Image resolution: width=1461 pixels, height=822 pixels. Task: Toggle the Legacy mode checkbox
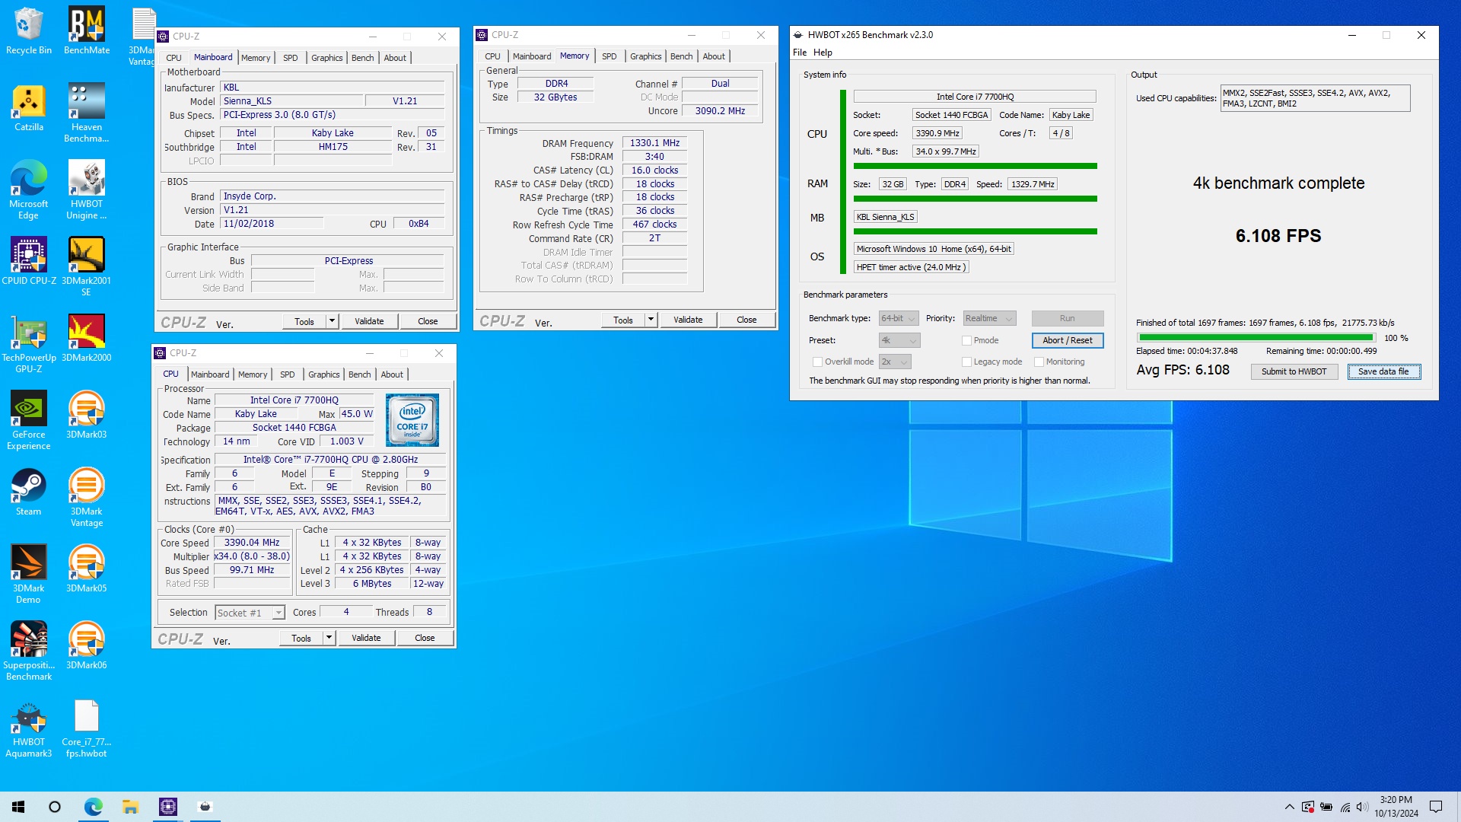click(x=966, y=362)
